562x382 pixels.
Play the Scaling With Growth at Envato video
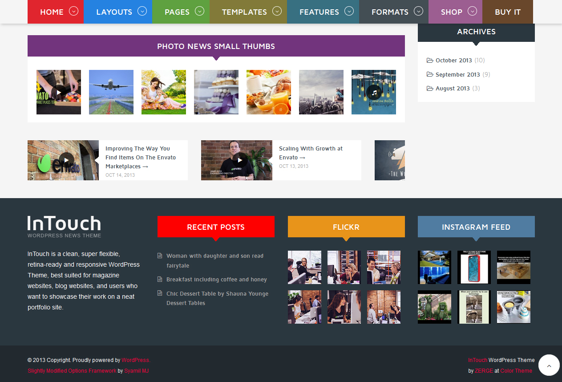click(240, 161)
